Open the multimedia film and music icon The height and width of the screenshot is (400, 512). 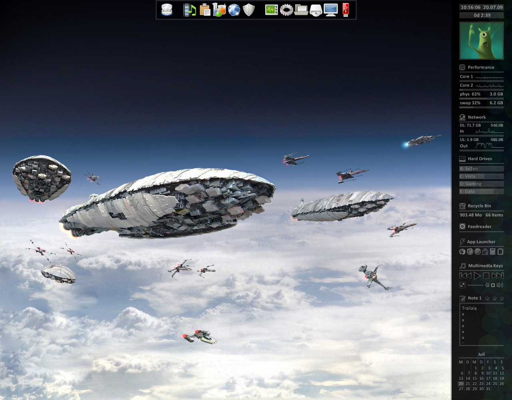[x=190, y=10]
